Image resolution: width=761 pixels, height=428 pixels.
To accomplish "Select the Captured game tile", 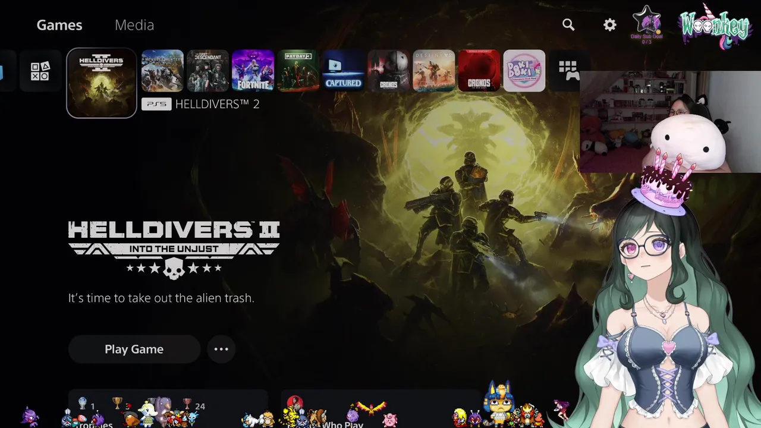I will coord(343,71).
